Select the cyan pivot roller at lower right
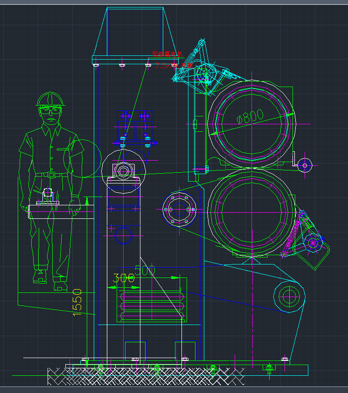 click(289, 295)
